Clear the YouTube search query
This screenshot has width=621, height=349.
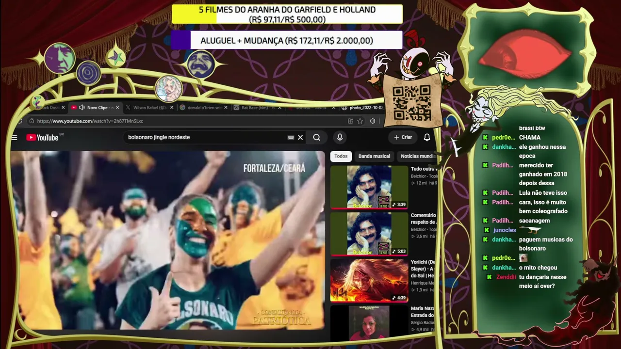(300, 138)
